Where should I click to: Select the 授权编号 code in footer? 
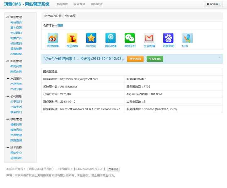pos(89,169)
